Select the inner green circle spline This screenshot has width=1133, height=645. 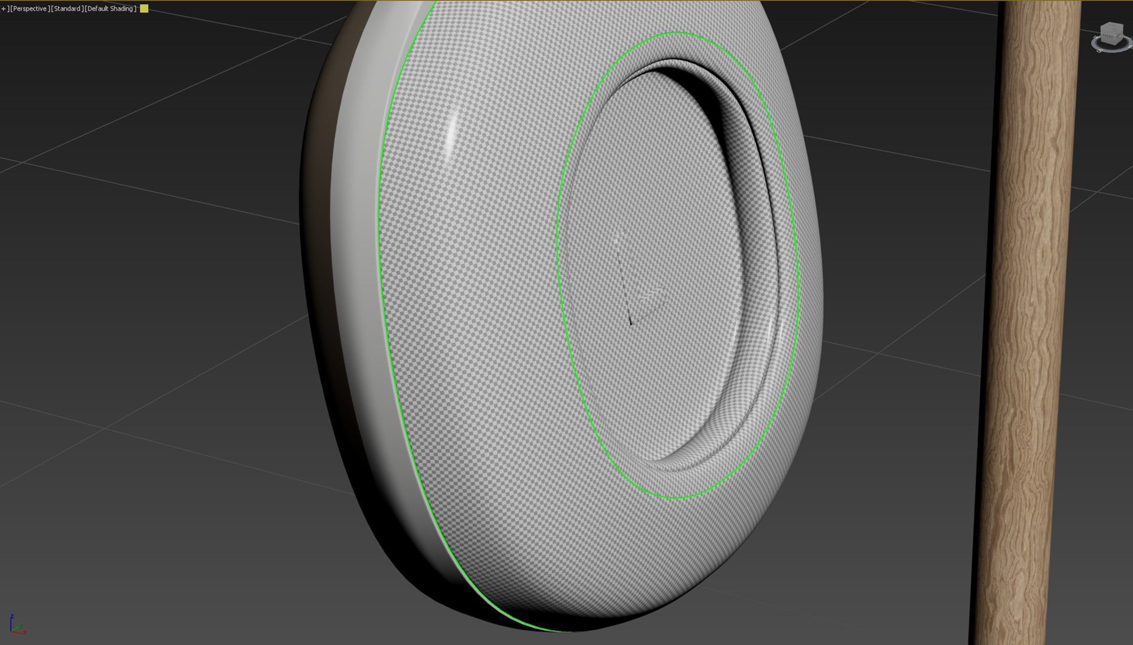(557, 254)
